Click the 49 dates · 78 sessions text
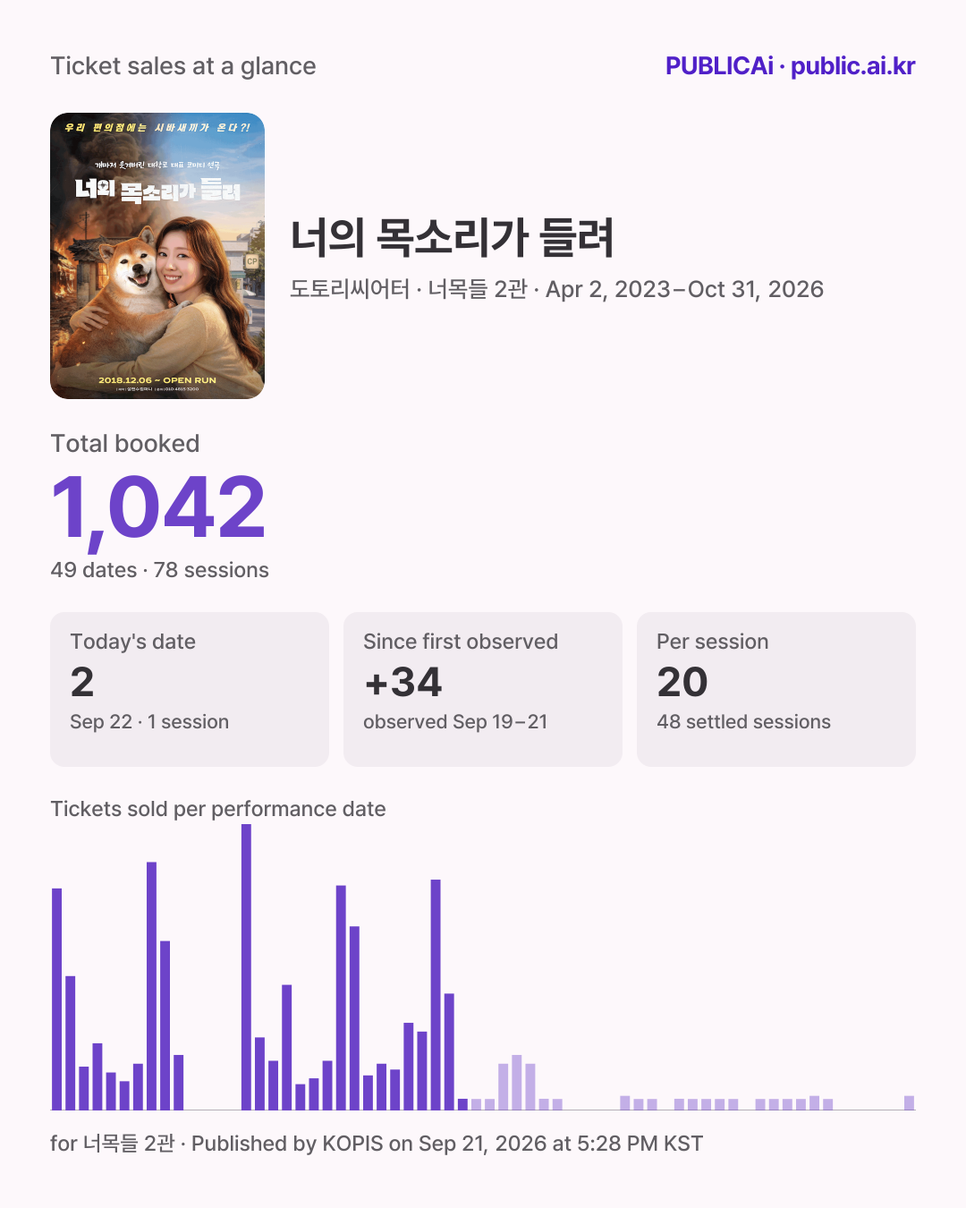 coord(159,570)
